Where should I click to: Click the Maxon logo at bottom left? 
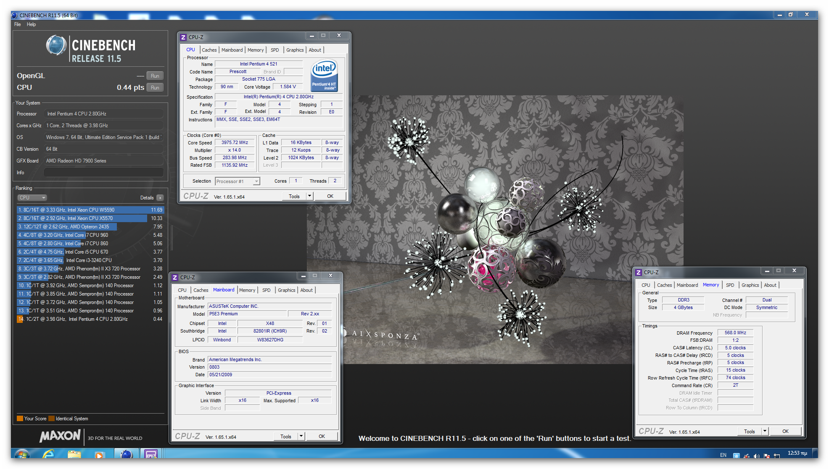[x=60, y=436]
